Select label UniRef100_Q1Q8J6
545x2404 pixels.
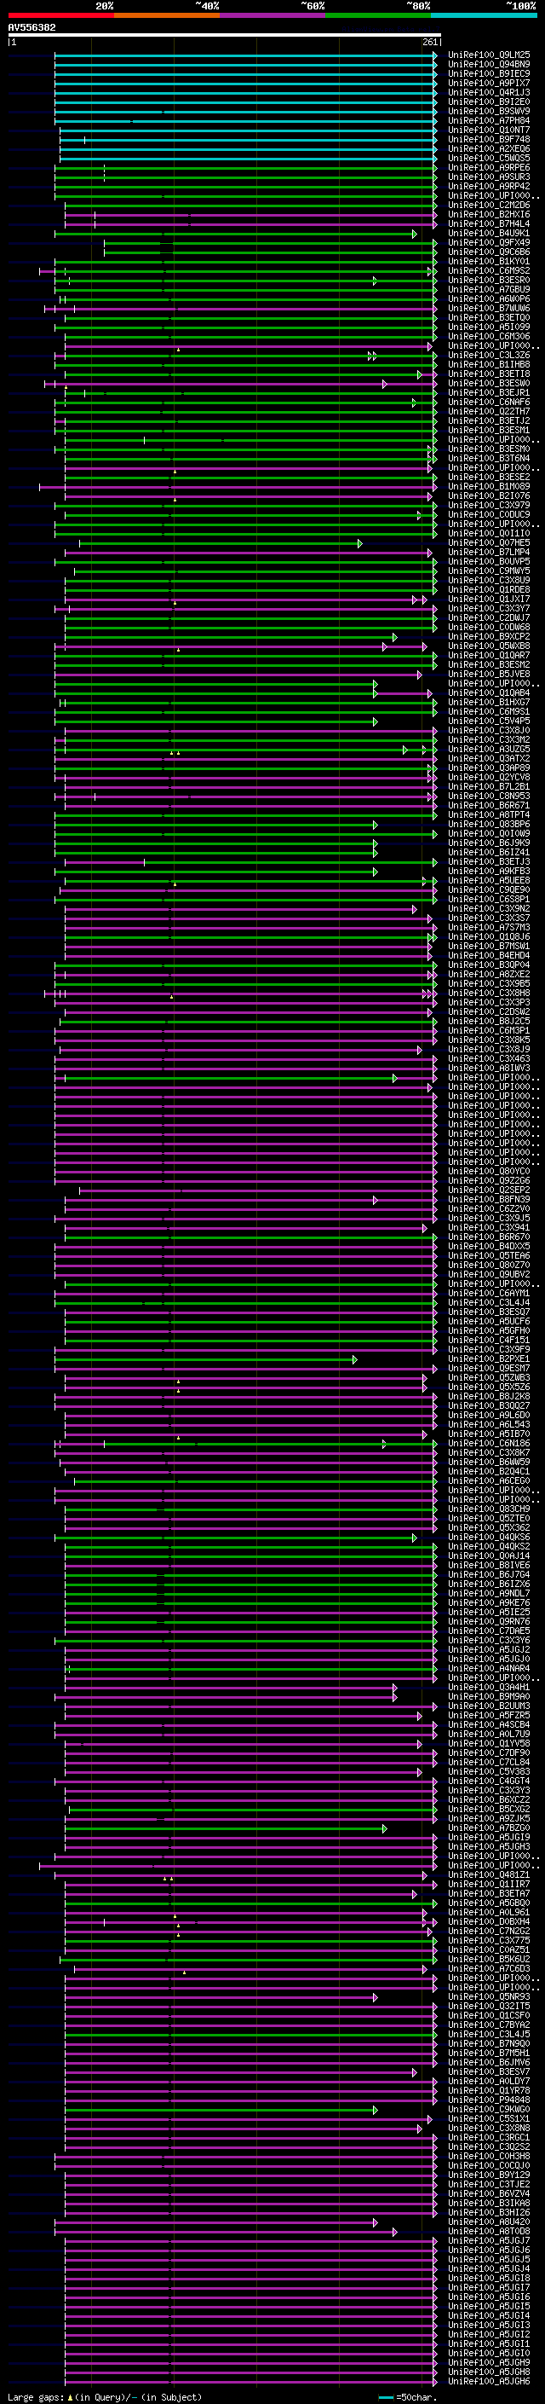(x=489, y=937)
